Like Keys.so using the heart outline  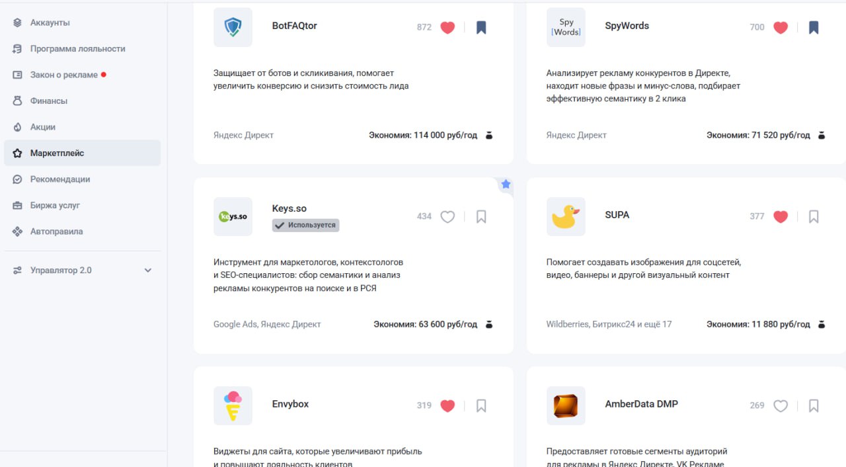click(447, 217)
